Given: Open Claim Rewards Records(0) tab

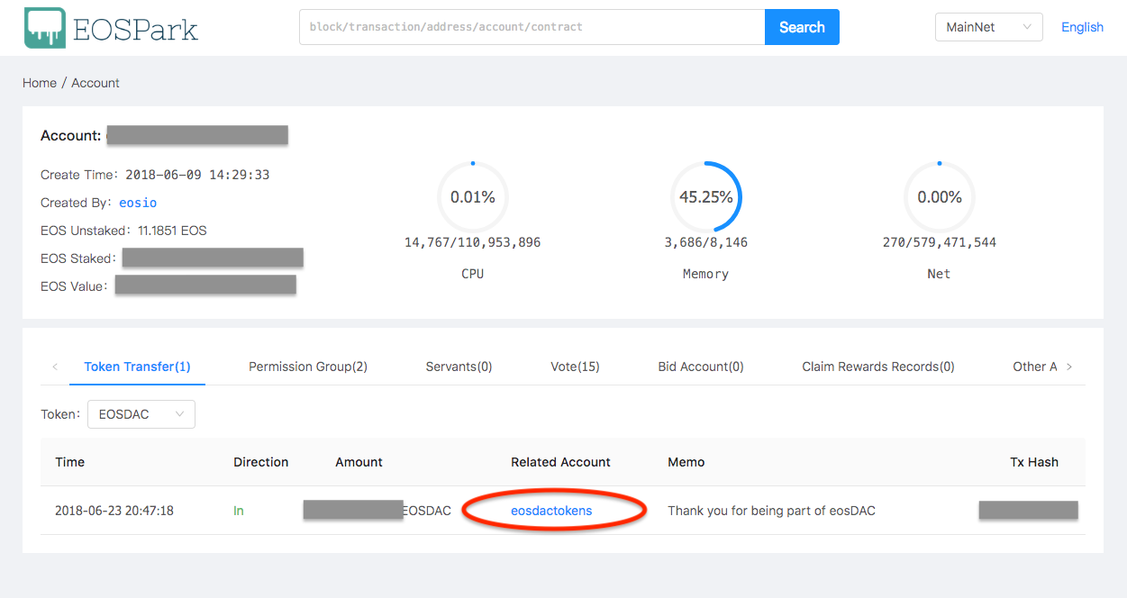Looking at the screenshot, I should click(x=878, y=367).
